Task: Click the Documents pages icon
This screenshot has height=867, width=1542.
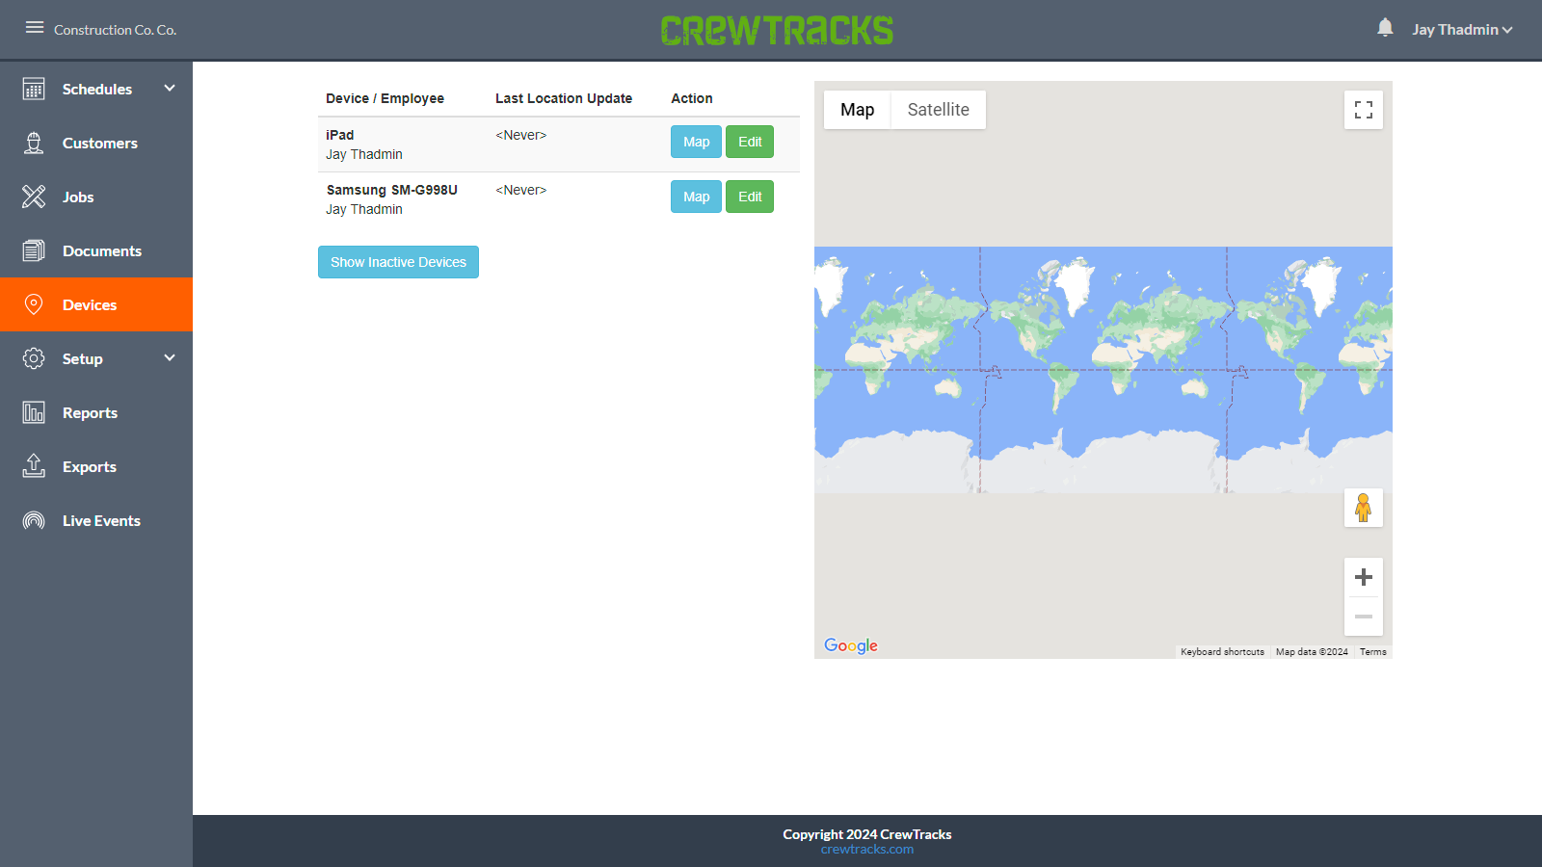Action: (34, 250)
